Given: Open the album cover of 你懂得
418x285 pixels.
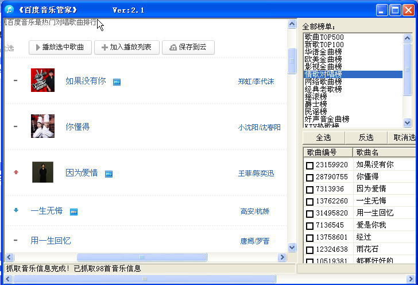Looking at the screenshot, I should tap(42, 126).
